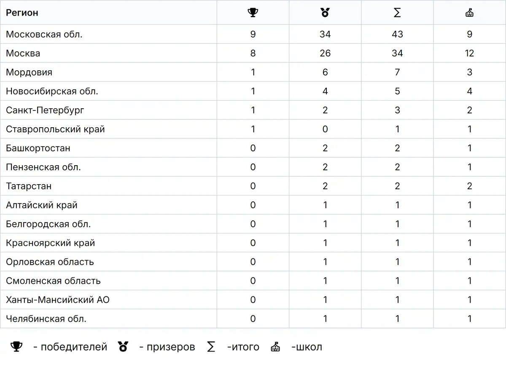Click the Мордовия region name
The width and height of the screenshot is (506, 365).
click(x=29, y=72)
